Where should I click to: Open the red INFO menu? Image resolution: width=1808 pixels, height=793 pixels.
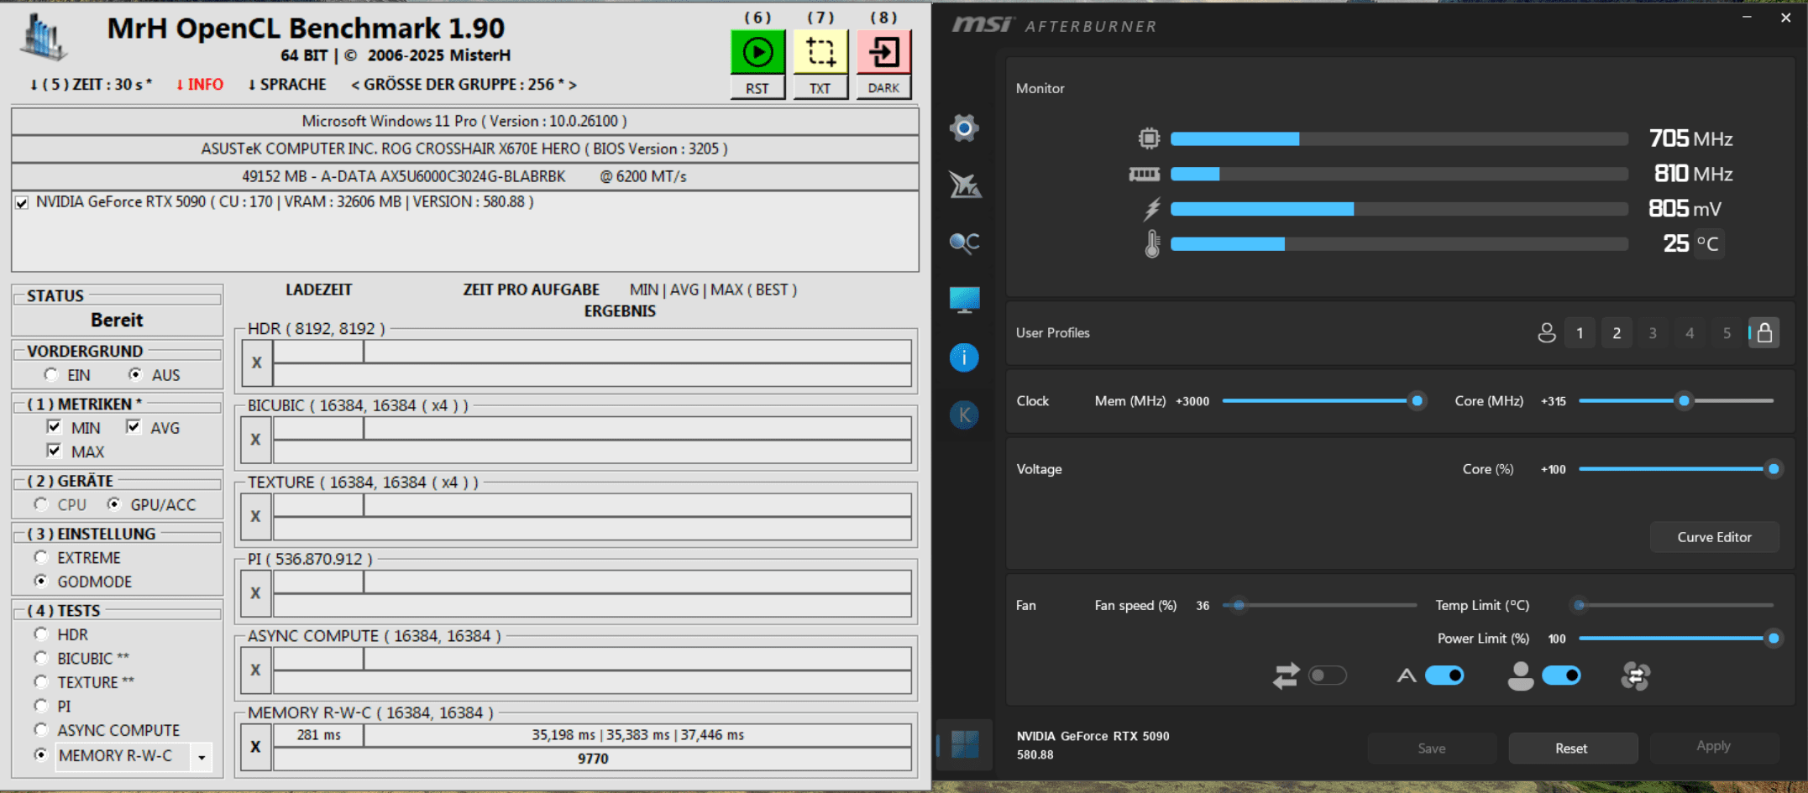[x=200, y=85]
